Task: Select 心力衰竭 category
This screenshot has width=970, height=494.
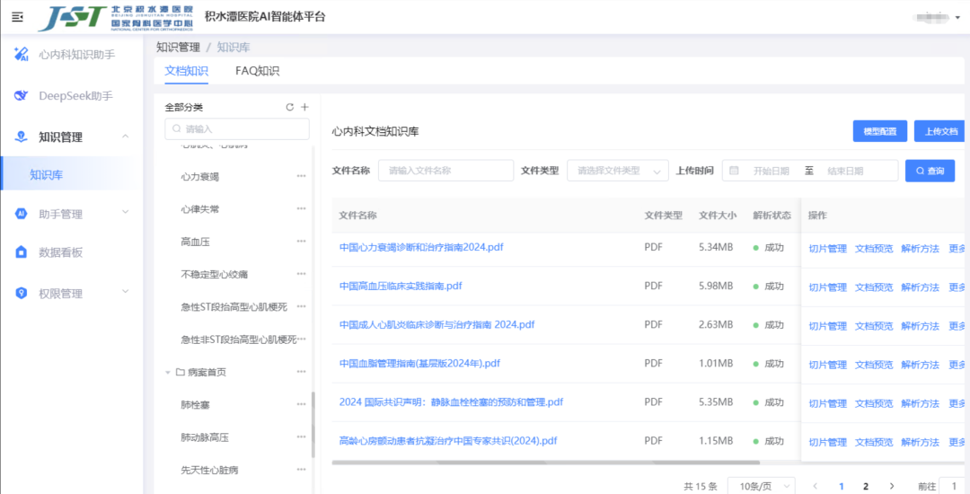Action: click(x=199, y=176)
